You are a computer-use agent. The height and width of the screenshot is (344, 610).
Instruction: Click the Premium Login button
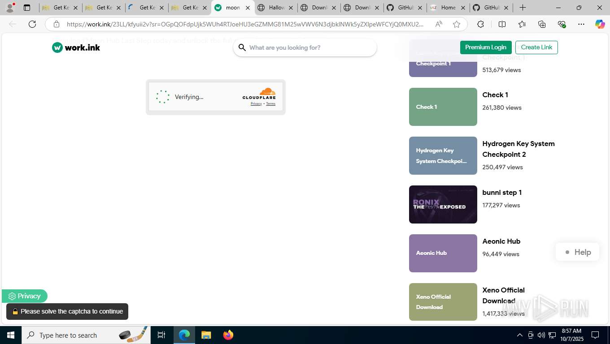coord(486,47)
